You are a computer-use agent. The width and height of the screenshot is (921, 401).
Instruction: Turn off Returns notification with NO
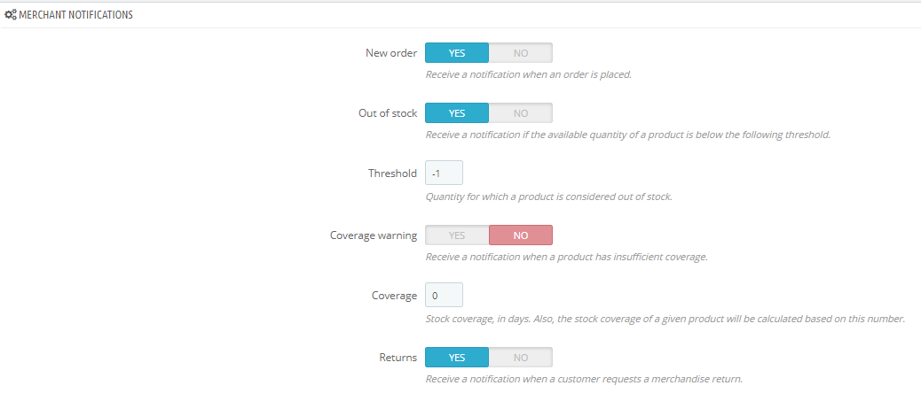point(521,358)
